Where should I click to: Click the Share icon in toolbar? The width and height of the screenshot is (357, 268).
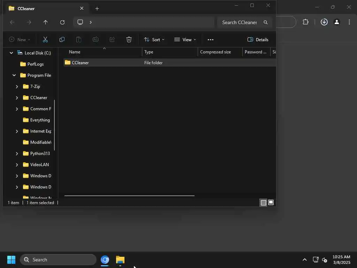tap(112, 39)
